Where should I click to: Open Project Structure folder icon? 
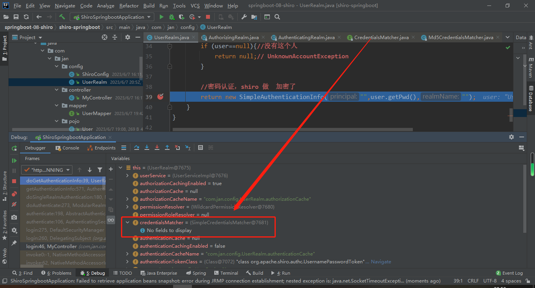pyautogui.click(x=255, y=17)
